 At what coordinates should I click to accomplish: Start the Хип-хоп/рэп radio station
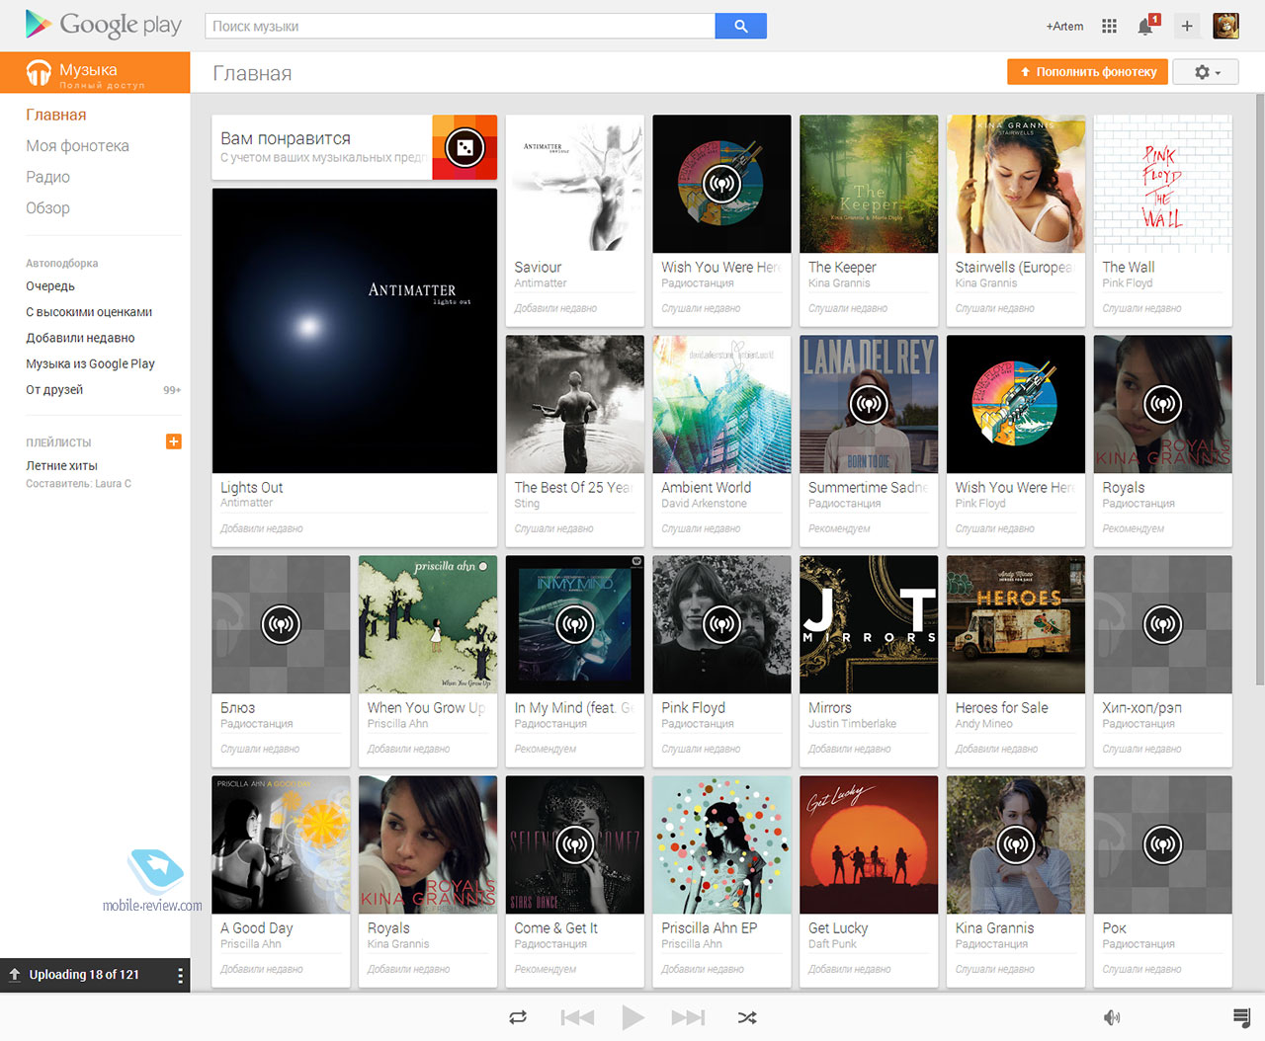coord(1162,624)
